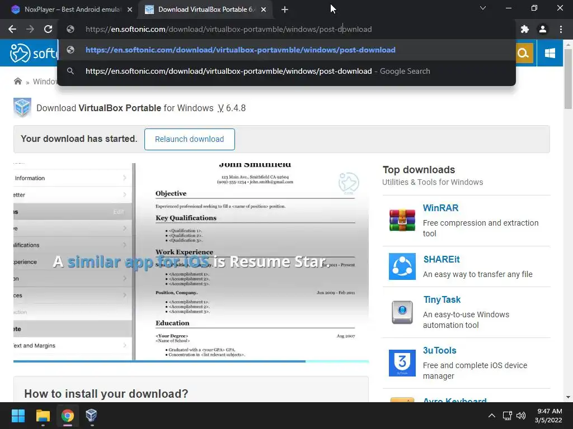Click the orange Softonic search button
The height and width of the screenshot is (429, 573).
tap(523, 53)
